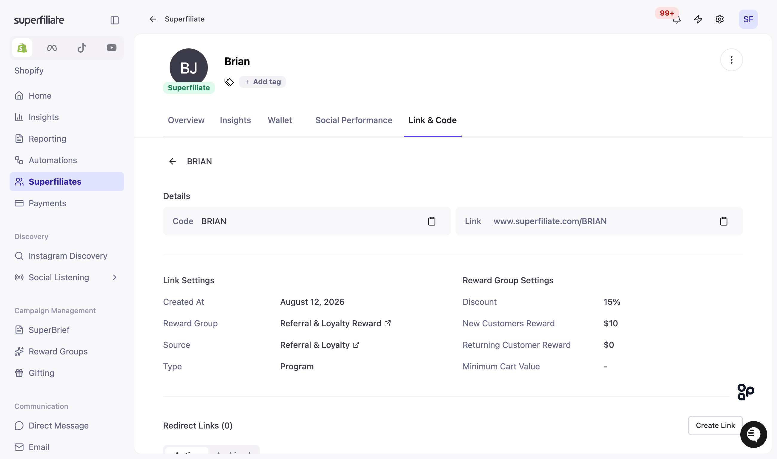This screenshot has width=777, height=459.
Task: Expand the Social Listening submenu
Action: click(114, 277)
